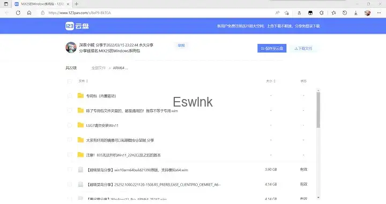The height and width of the screenshot is (204, 386).
Task: Click file icon of 25252.1000.221120-1508 file
Action: point(80,184)
